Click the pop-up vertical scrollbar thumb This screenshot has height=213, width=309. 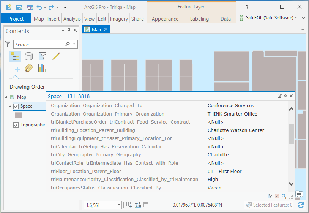[291, 134]
